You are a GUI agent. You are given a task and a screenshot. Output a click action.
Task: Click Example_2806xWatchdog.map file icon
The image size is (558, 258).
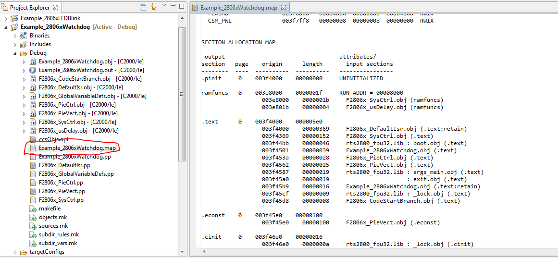[x=33, y=148]
